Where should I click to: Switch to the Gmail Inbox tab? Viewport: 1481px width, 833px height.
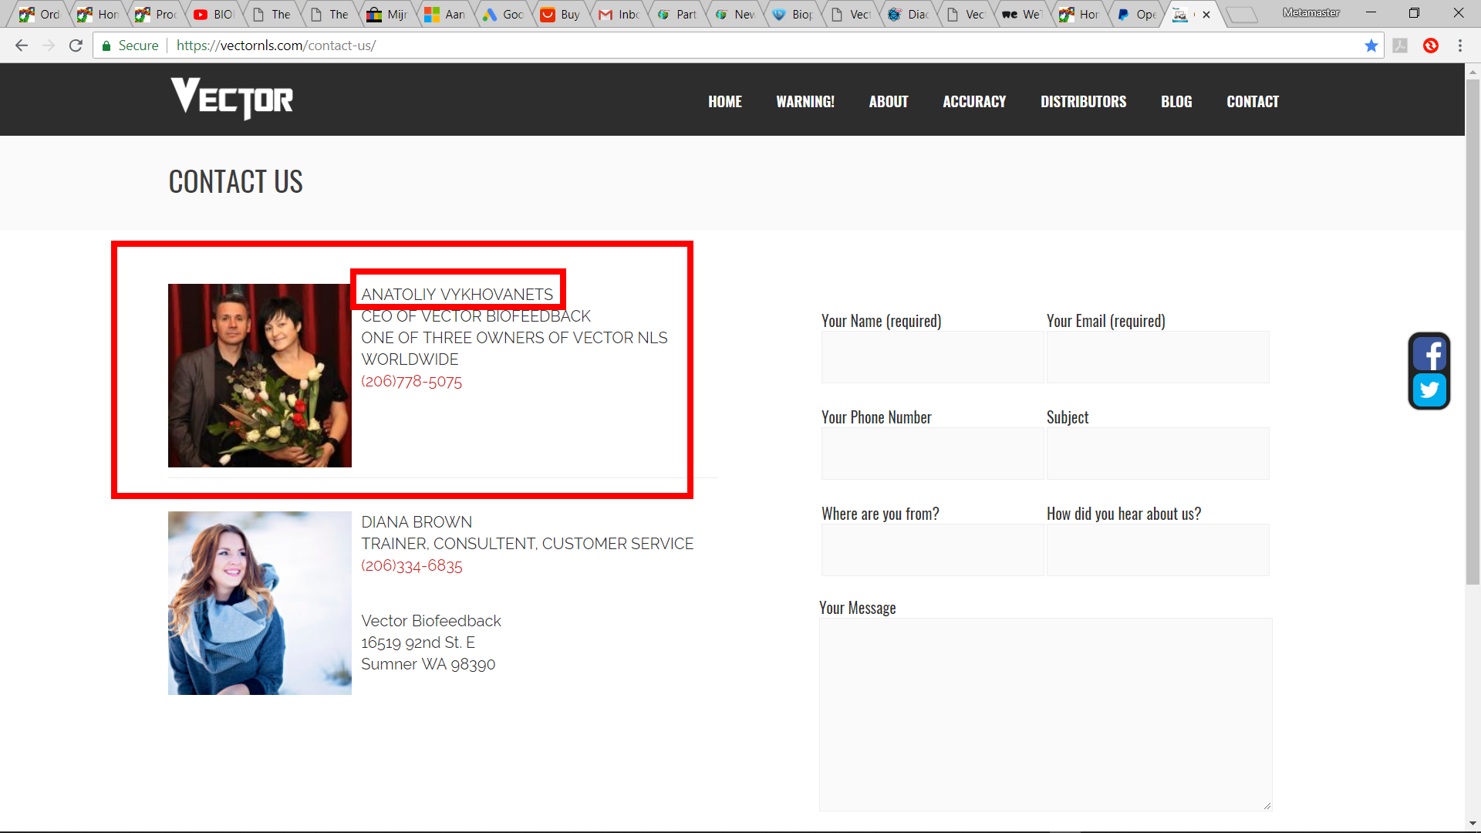pyautogui.click(x=619, y=14)
